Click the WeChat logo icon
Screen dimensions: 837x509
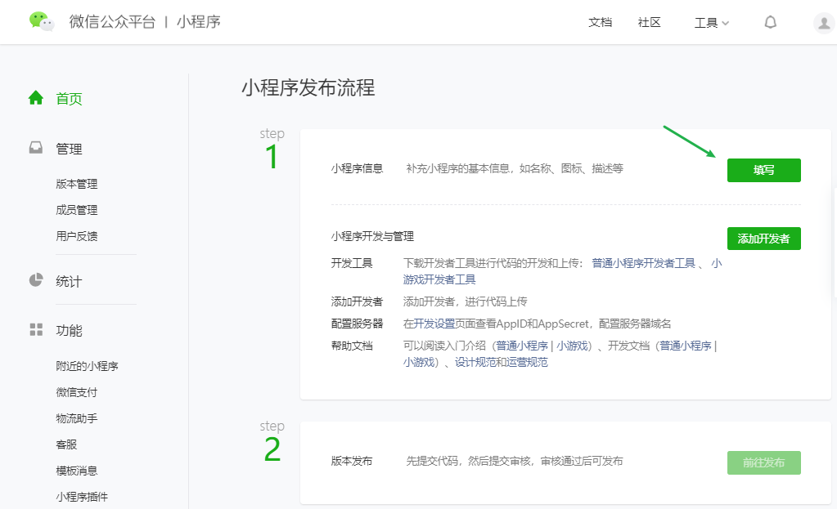click(42, 22)
